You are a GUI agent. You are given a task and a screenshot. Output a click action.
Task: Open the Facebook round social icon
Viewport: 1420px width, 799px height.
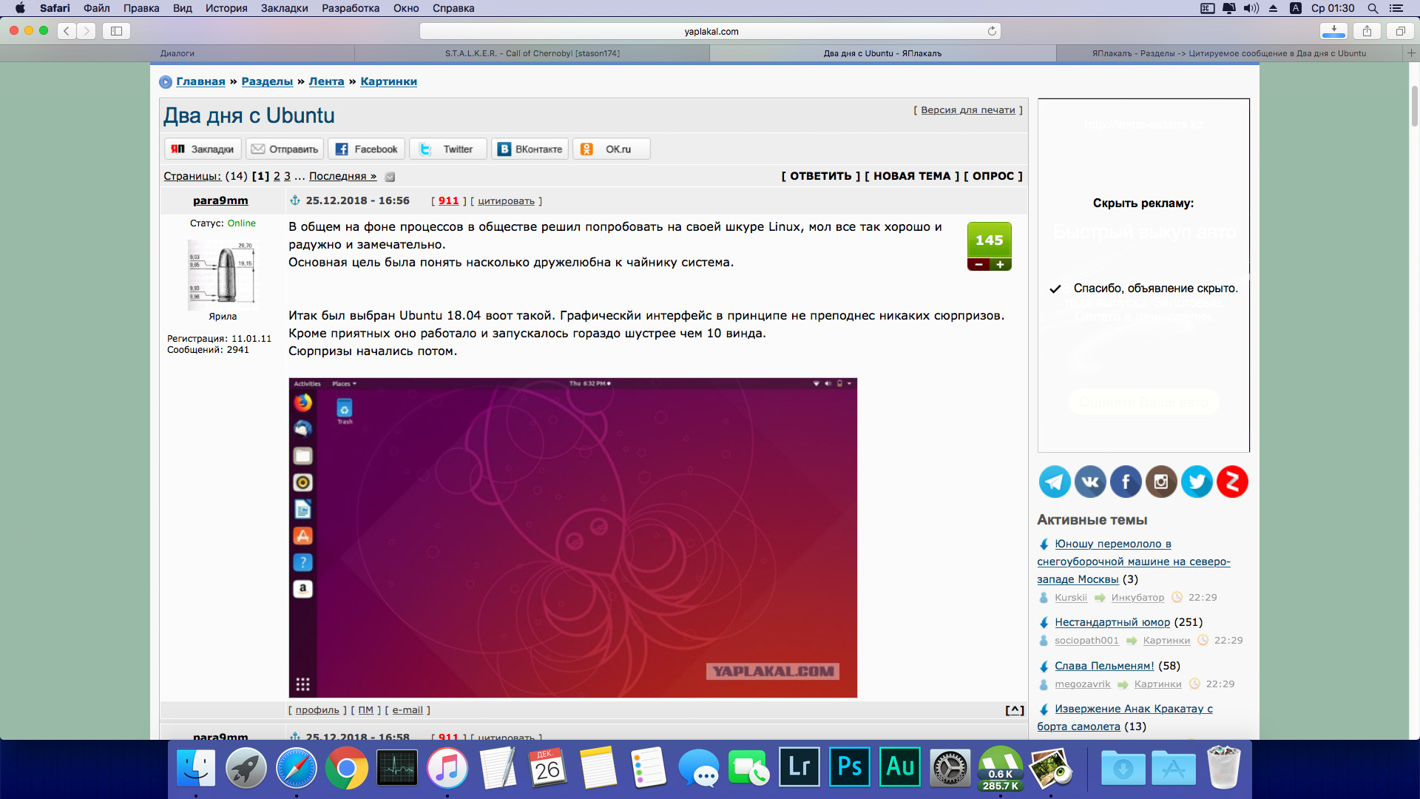pyautogui.click(x=1126, y=482)
